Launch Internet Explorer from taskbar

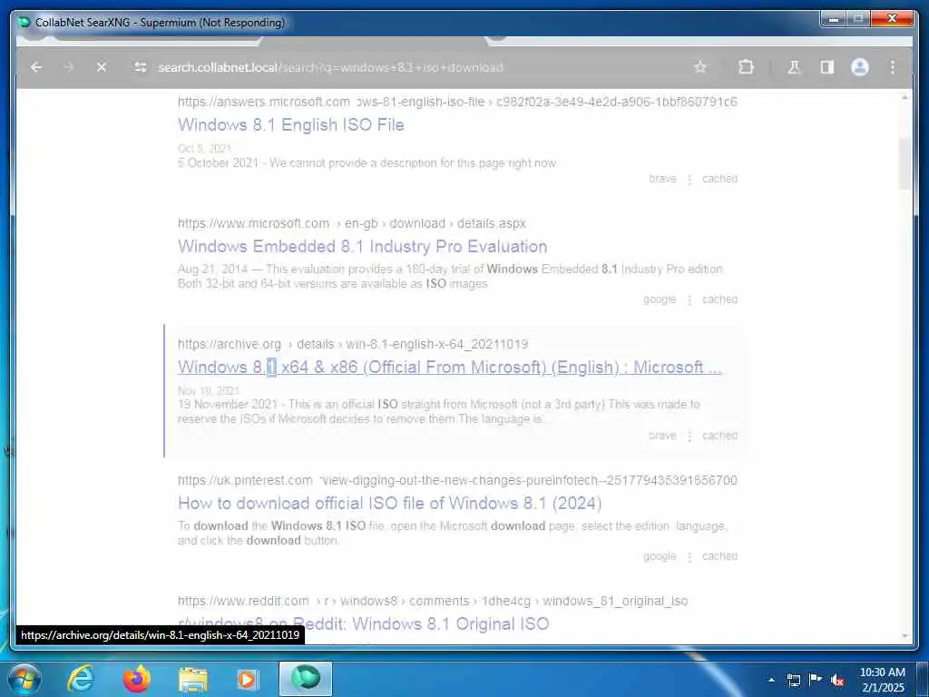[x=80, y=679]
